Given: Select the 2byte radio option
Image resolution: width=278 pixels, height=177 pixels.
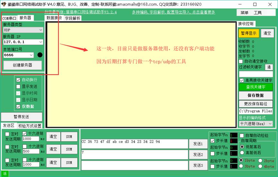Looking at the screenshot, I should pyautogui.click(x=260, y=161).
